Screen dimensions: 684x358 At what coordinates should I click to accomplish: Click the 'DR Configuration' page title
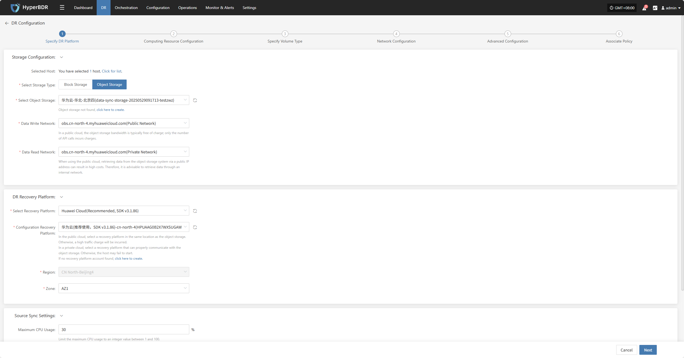(28, 23)
